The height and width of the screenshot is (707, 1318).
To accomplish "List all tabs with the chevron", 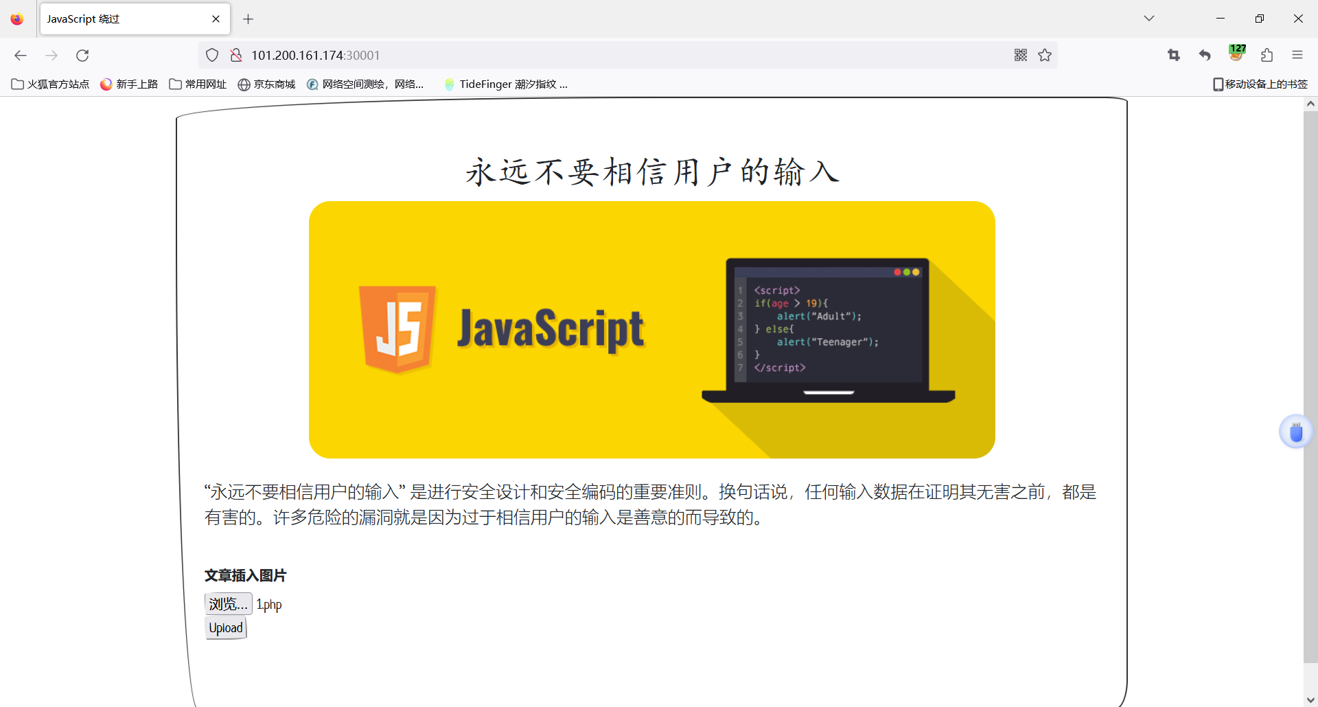I will pos(1149,19).
